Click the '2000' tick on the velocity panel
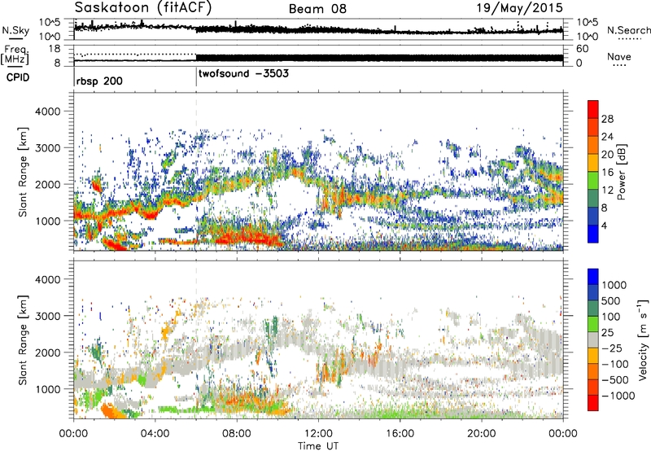This screenshot has height=451, width=651. (47, 352)
